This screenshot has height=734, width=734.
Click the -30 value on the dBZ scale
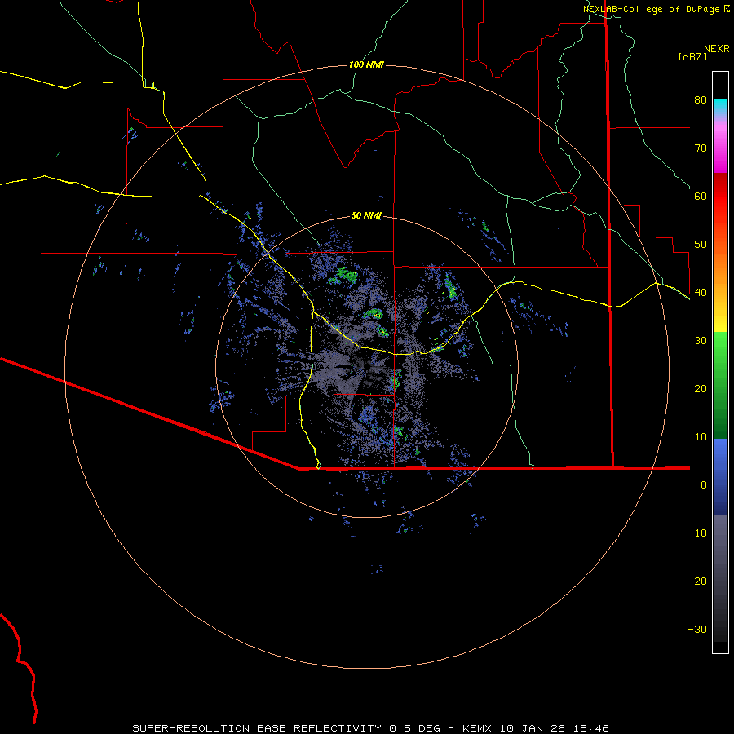pyautogui.click(x=697, y=629)
